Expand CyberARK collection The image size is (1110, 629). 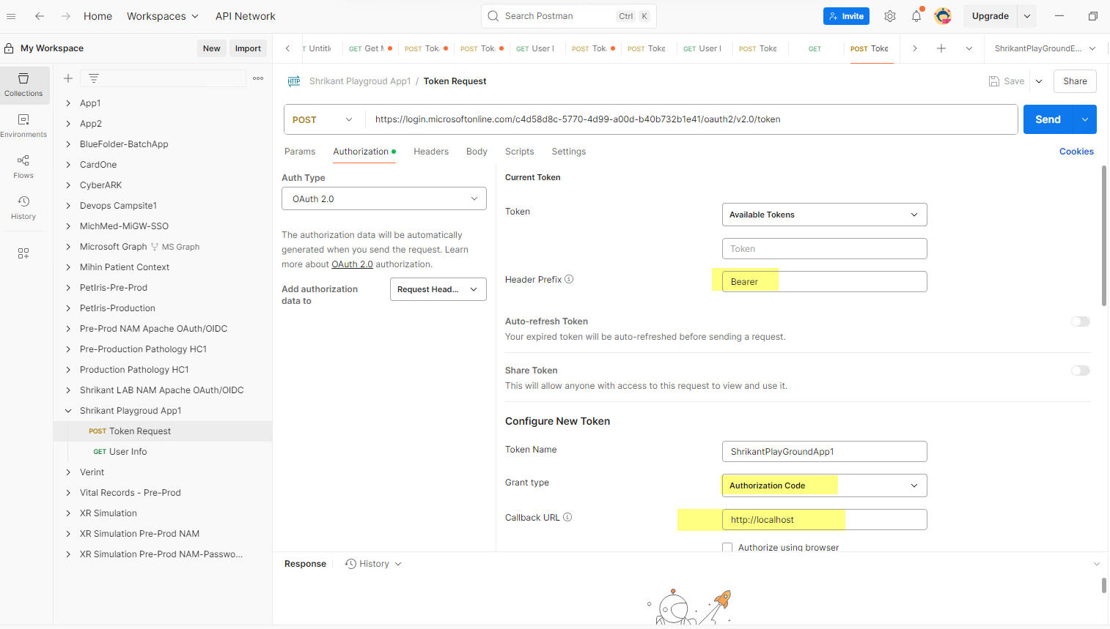pyautogui.click(x=68, y=185)
